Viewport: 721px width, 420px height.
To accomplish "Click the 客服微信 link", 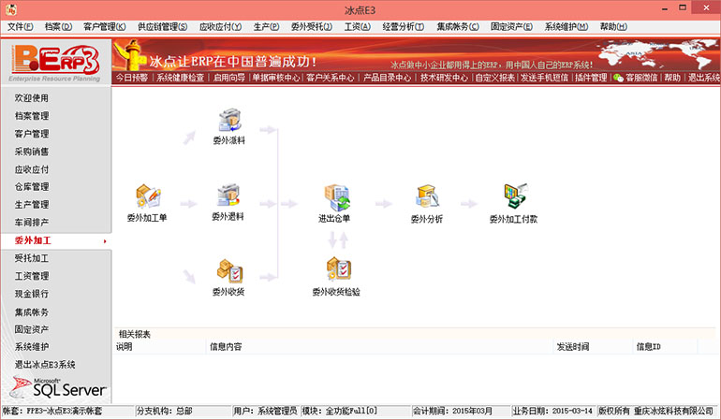I will pos(641,78).
